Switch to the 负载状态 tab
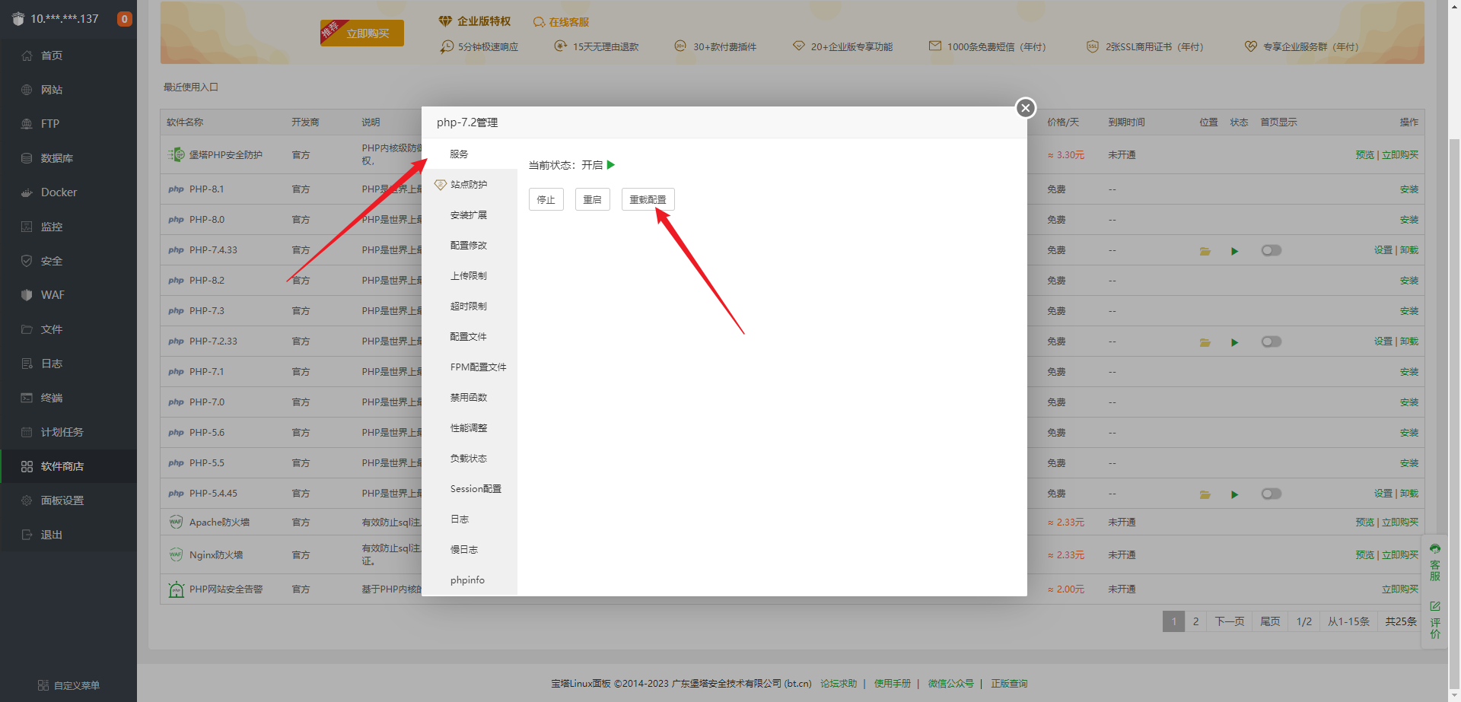The height and width of the screenshot is (702, 1461). coord(469,458)
